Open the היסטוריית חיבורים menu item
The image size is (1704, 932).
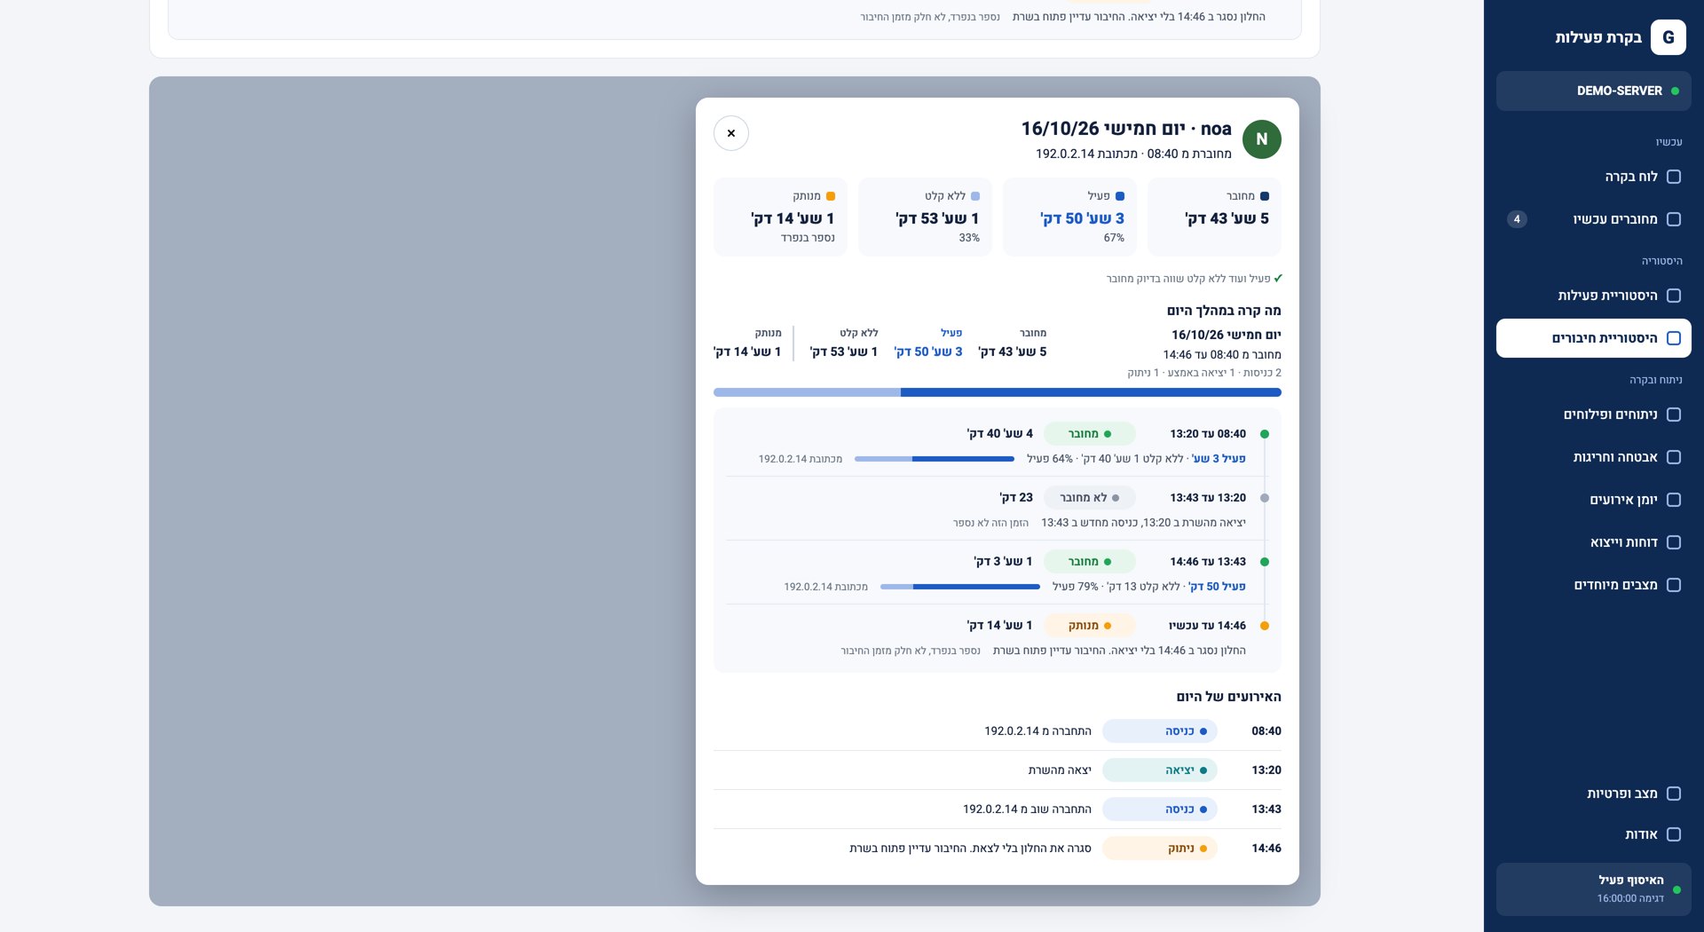click(1593, 338)
